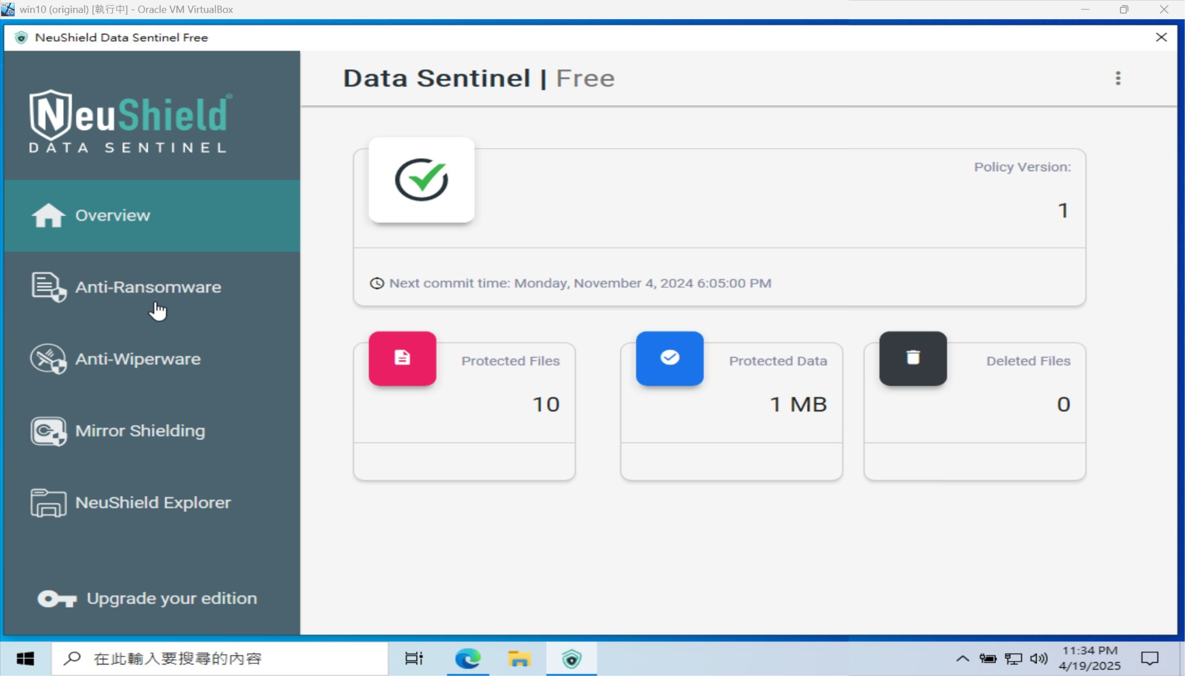Click the blue Protected Data icon

pyautogui.click(x=669, y=358)
